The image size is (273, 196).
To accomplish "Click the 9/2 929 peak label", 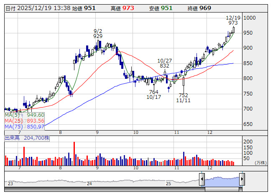I will point(98,33).
